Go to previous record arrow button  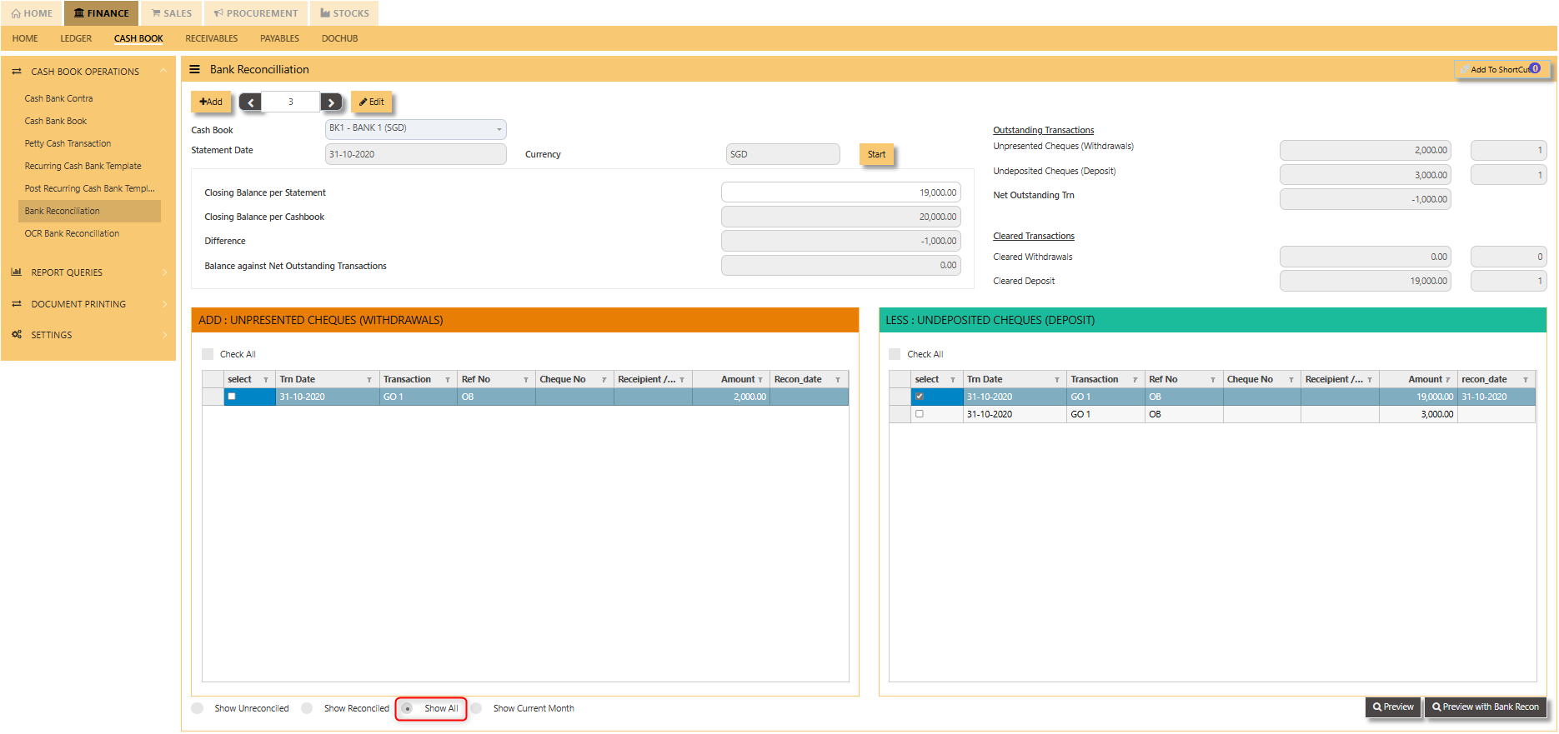click(250, 102)
